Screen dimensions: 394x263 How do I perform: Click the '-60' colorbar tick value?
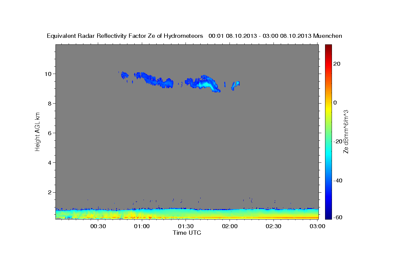(x=338, y=217)
